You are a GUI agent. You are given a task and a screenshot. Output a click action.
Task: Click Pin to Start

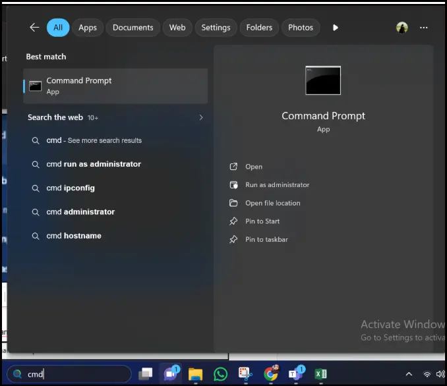[262, 221]
